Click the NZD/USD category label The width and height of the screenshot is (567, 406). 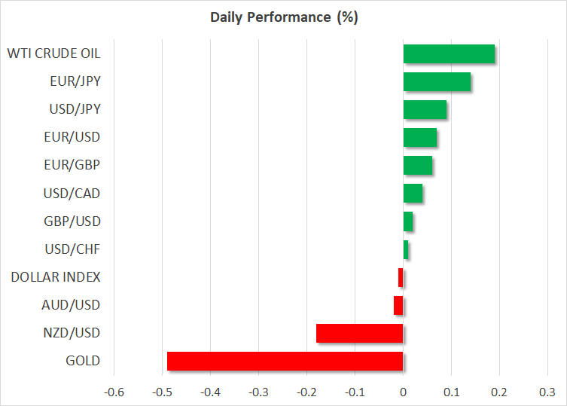(72, 332)
